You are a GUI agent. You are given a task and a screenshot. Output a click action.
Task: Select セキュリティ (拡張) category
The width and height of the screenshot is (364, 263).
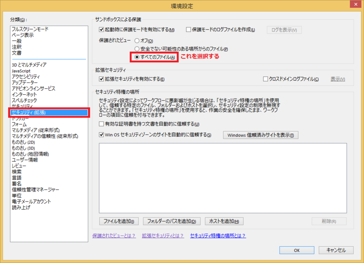point(49,113)
